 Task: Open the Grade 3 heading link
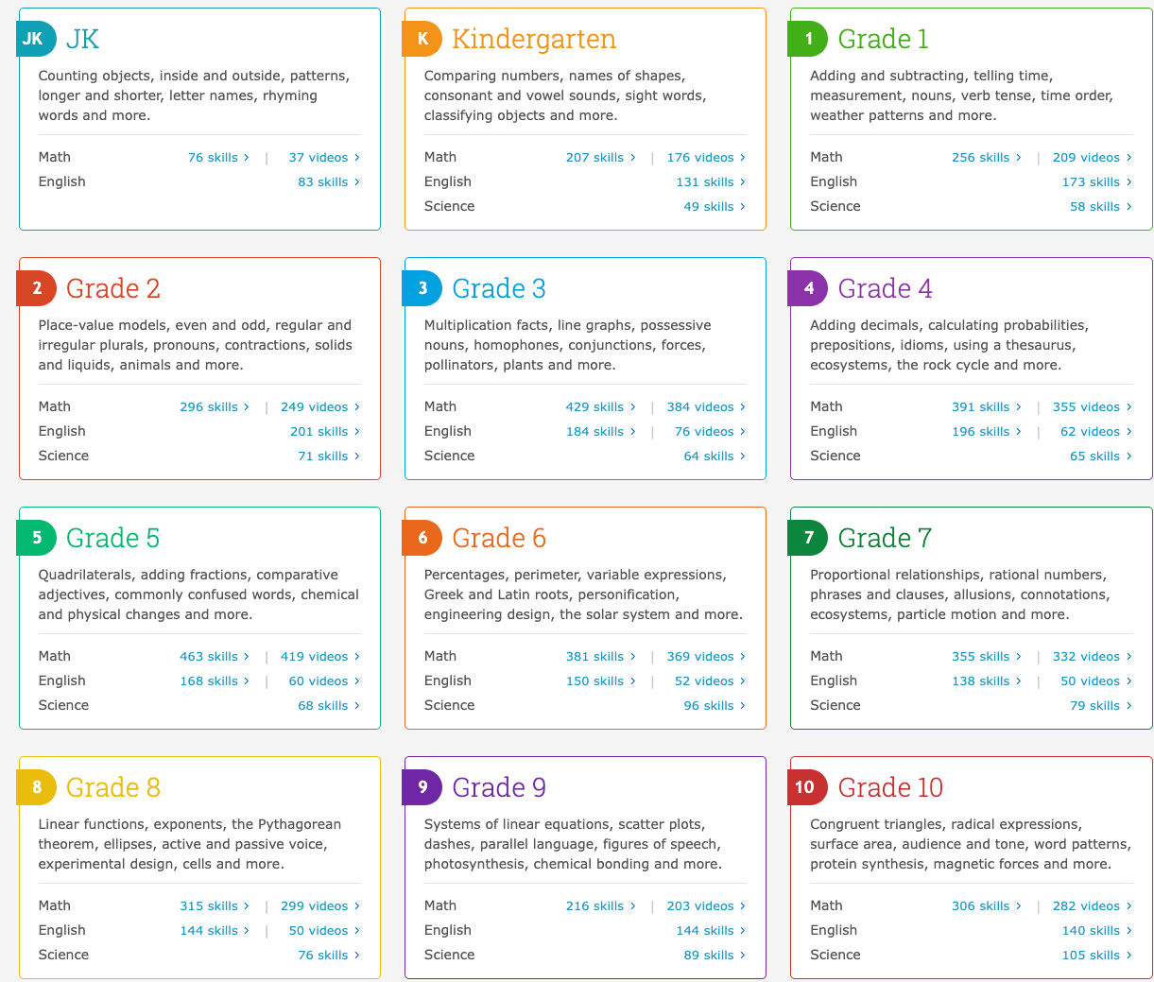tap(499, 288)
